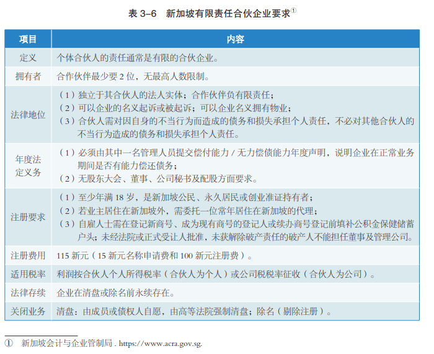
Task: Click the 定义 row label
Action: pos(28,58)
